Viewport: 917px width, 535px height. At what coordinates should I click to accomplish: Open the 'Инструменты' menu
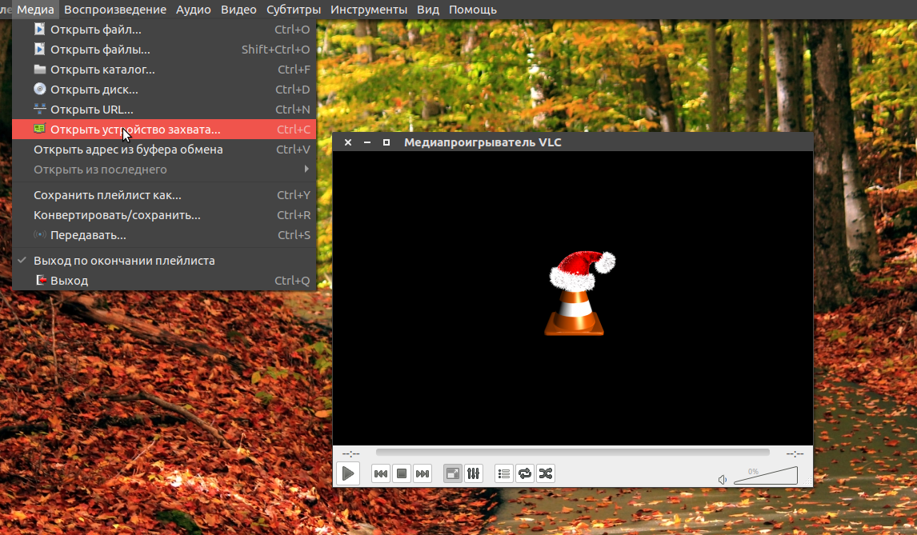click(368, 10)
